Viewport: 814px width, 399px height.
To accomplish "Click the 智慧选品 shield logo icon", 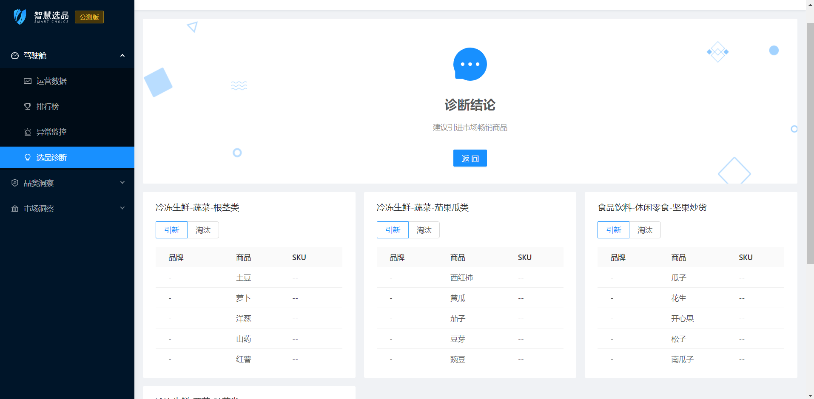I will [x=20, y=17].
